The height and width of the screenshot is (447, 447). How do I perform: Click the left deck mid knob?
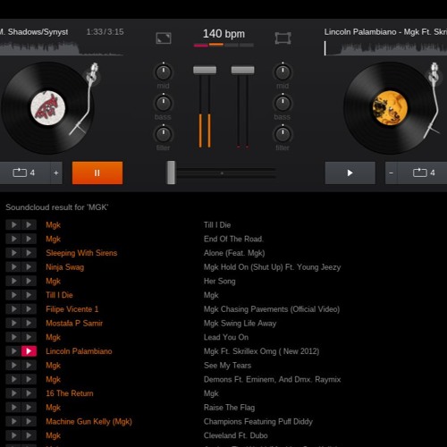164,72
